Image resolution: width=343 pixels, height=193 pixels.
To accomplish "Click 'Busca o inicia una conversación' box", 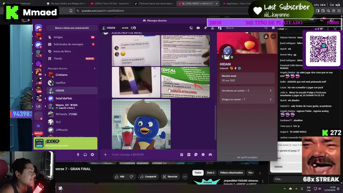I will 72,28.
